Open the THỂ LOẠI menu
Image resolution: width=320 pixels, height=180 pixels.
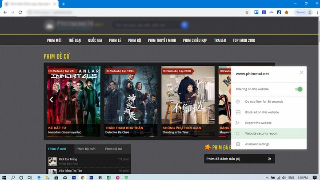coord(75,40)
